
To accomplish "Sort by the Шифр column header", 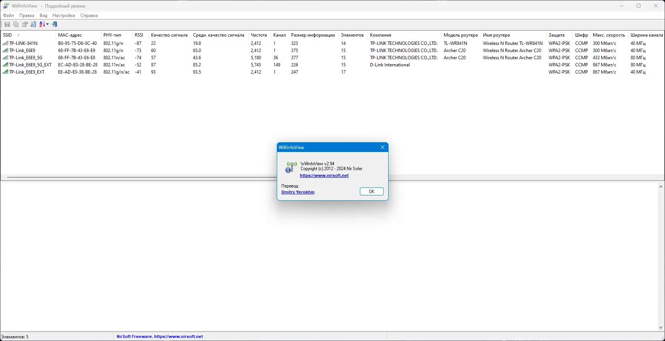I will pos(582,35).
